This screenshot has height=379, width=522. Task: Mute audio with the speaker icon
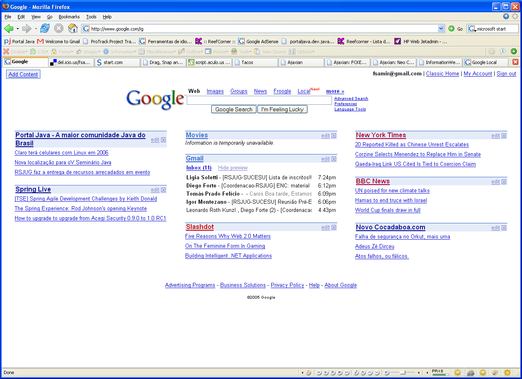tap(387, 372)
